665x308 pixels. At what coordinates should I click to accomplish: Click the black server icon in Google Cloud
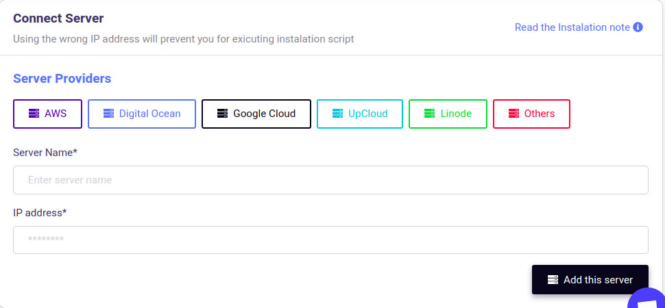click(x=222, y=114)
